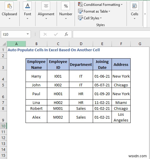The height and width of the screenshot is (159, 150).
Task: Select column A header
Action: (x=16, y=44)
